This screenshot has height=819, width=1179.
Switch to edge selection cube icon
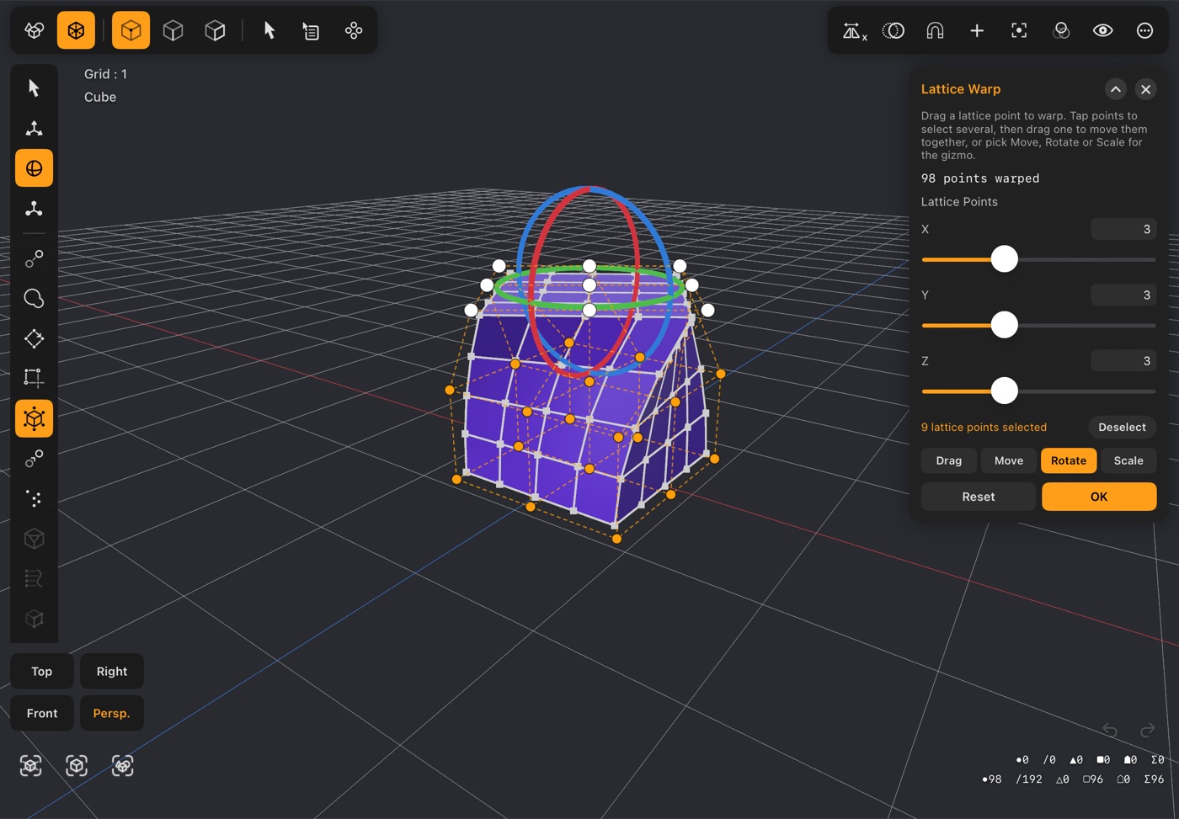pyautogui.click(x=173, y=30)
